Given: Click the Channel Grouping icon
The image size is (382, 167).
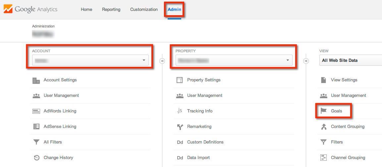Looking at the screenshot, I should click(x=323, y=158).
